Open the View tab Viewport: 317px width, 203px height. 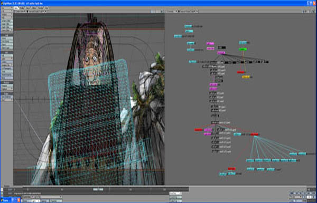(x=46, y=8)
